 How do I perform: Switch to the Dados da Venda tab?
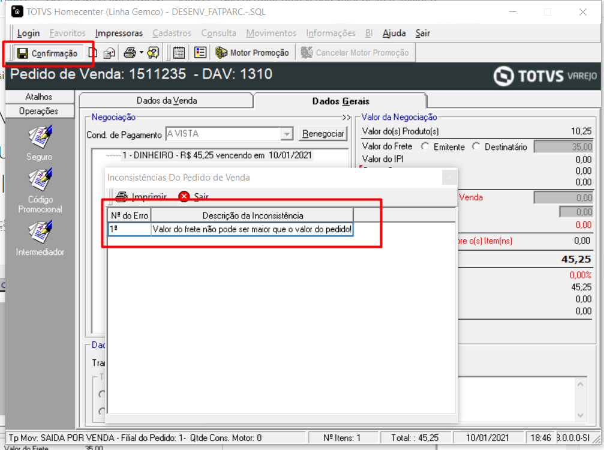point(166,101)
